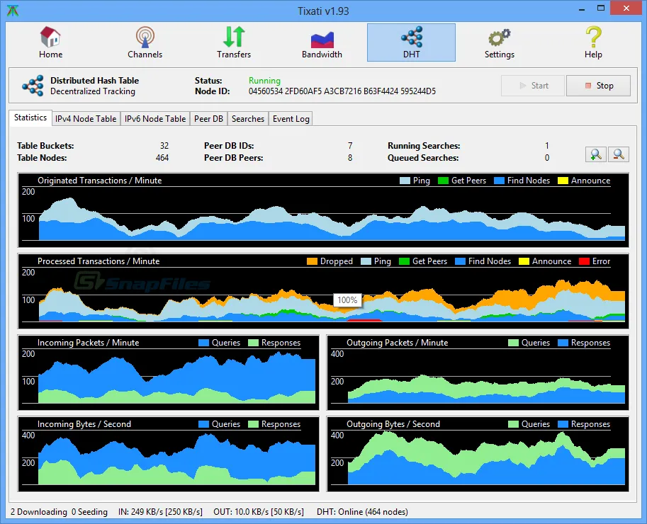Click the Running status text
Viewport: 647px width, 524px height.
[264, 81]
